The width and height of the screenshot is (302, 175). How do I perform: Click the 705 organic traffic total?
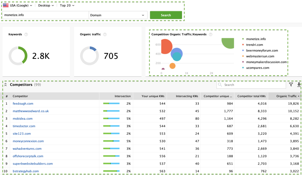click(x=111, y=56)
